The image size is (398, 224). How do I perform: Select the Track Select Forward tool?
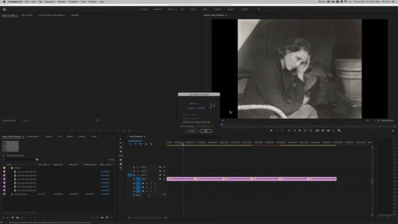(x=121, y=143)
